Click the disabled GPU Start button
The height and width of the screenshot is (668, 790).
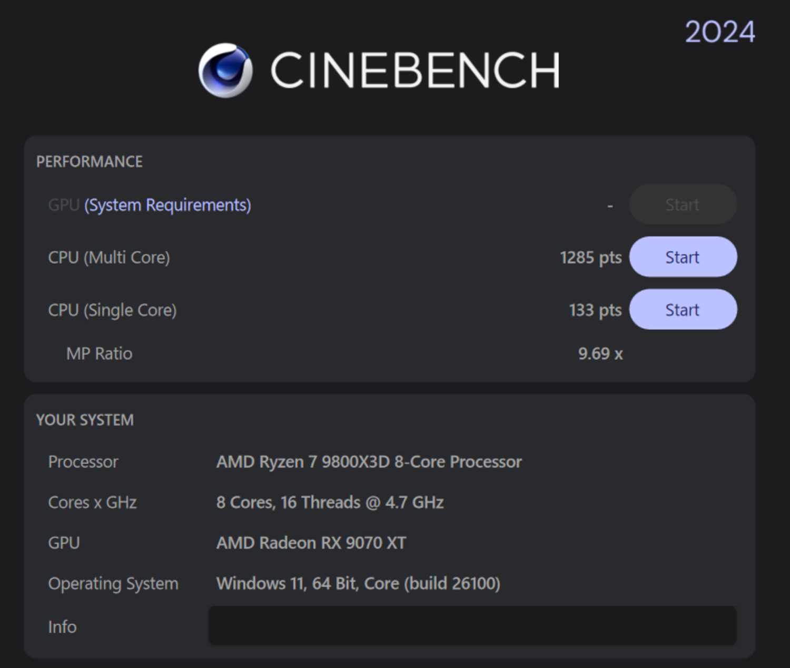(683, 204)
